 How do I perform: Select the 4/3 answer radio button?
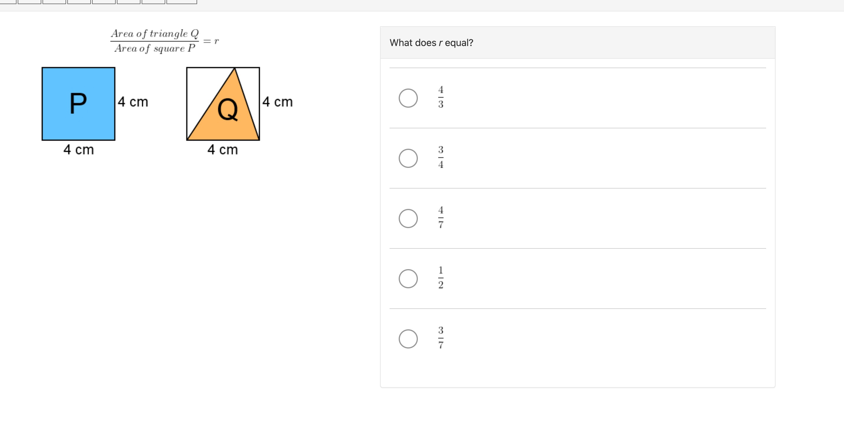point(408,98)
